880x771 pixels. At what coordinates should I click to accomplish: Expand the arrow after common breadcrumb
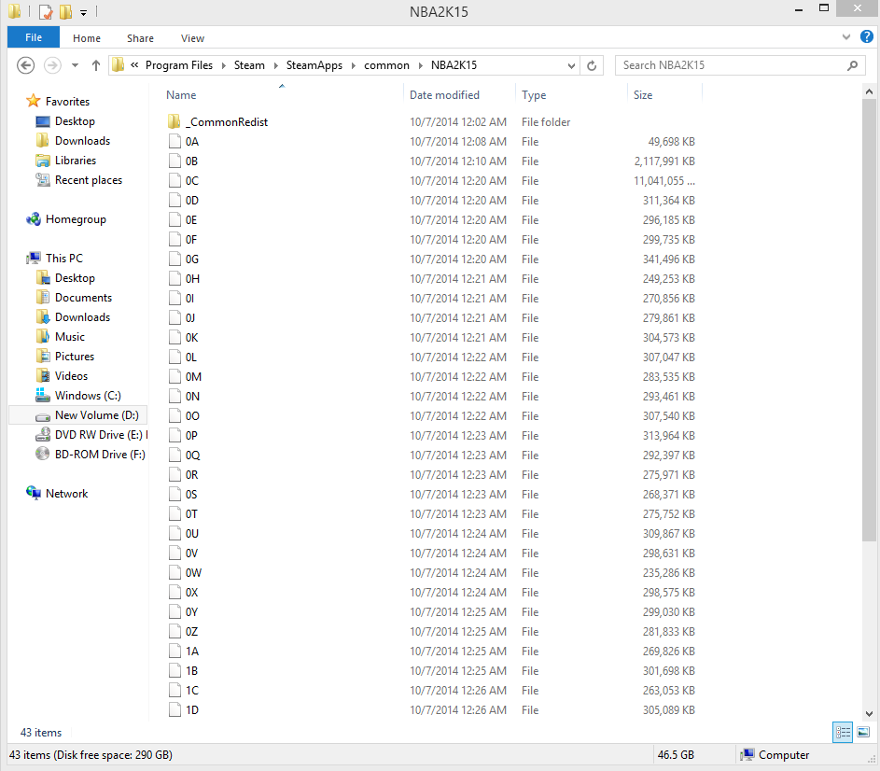click(420, 65)
